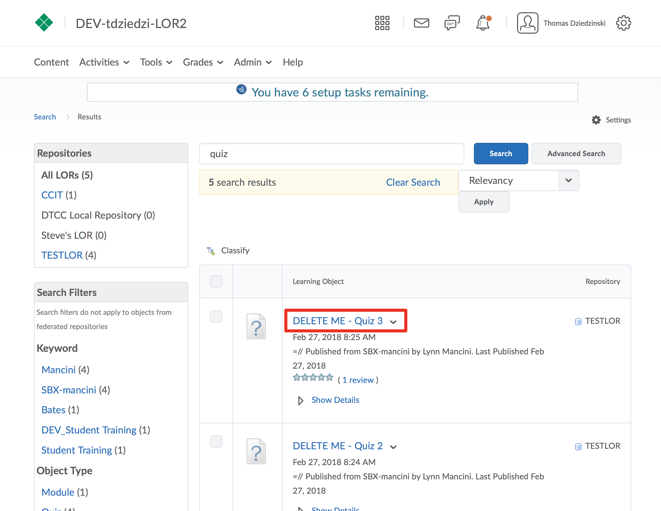Click the Classify icon

(x=211, y=251)
